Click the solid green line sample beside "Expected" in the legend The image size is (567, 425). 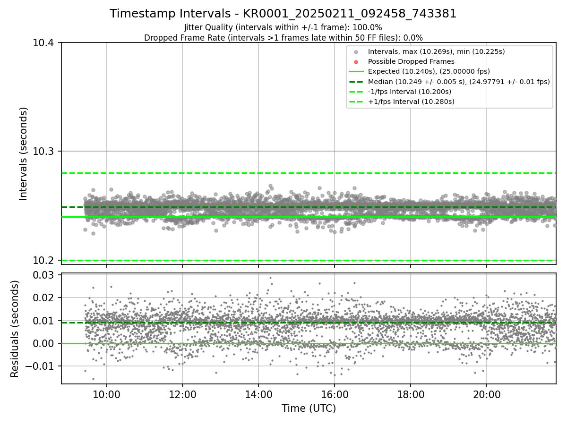click(x=356, y=71)
